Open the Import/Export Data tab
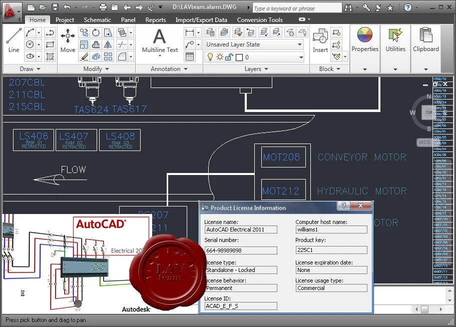The width and height of the screenshot is (456, 327). pyautogui.click(x=201, y=19)
